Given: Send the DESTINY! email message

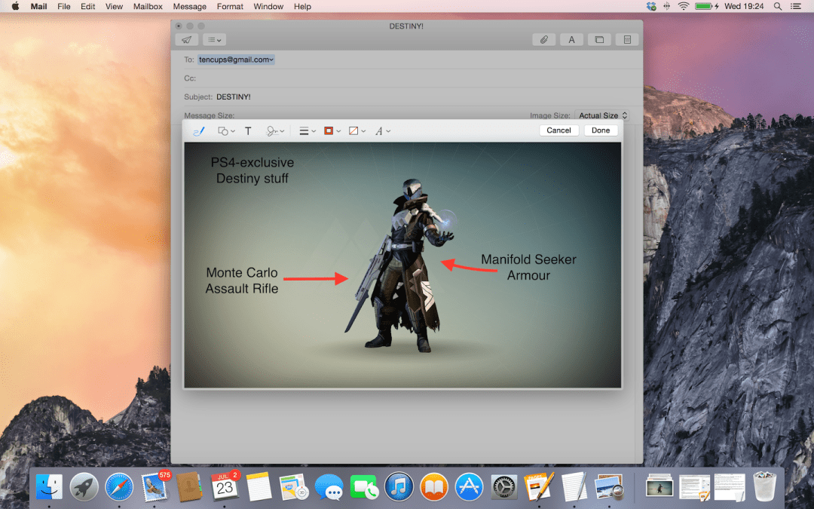Looking at the screenshot, I should pos(187,39).
